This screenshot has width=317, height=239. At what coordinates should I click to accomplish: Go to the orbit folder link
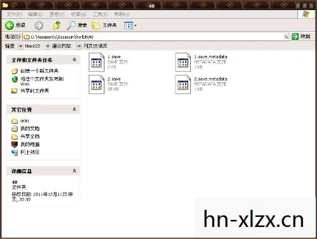(x=25, y=120)
